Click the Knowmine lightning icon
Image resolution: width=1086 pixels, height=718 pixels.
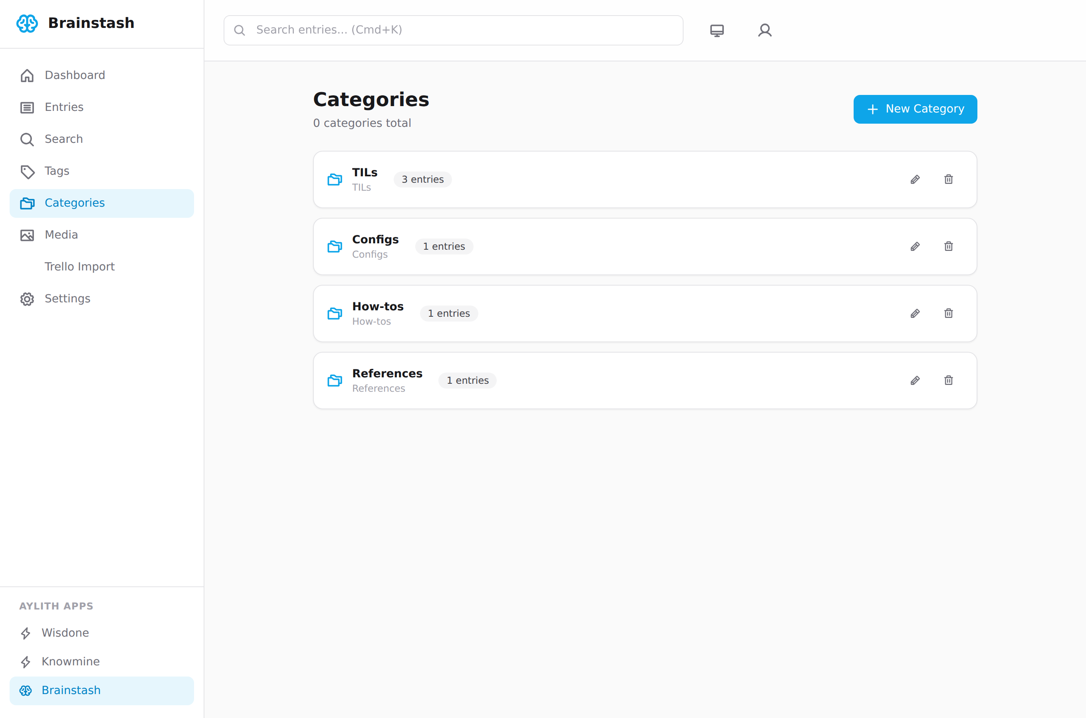pyautogui.click(x=26, y=663)
